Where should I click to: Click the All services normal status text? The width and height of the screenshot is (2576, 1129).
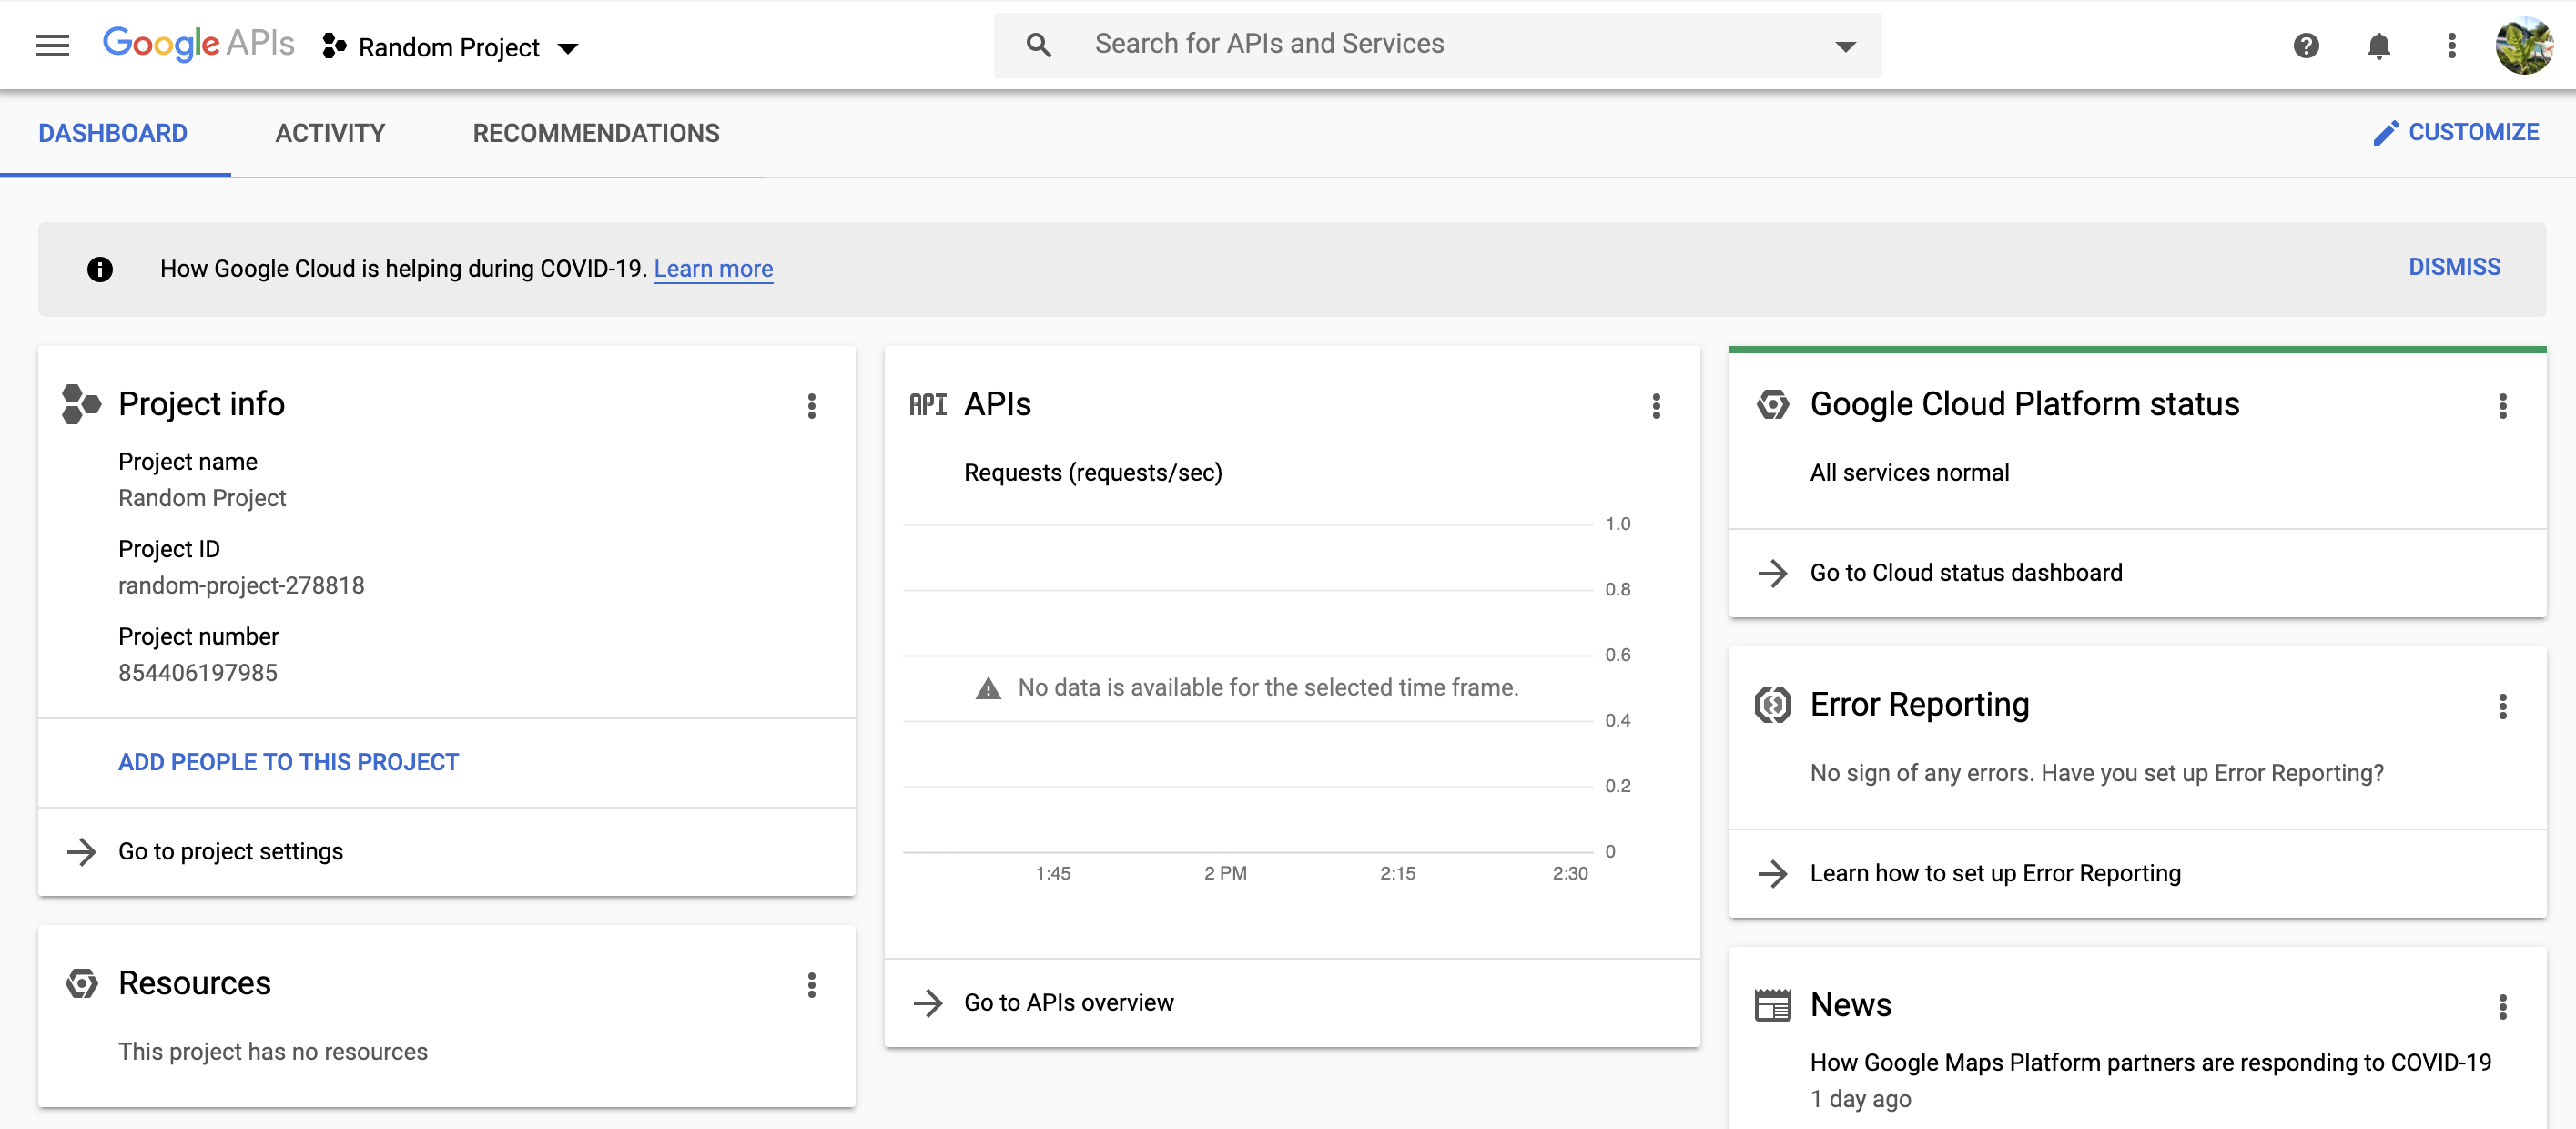click(x=1909, y=473)
